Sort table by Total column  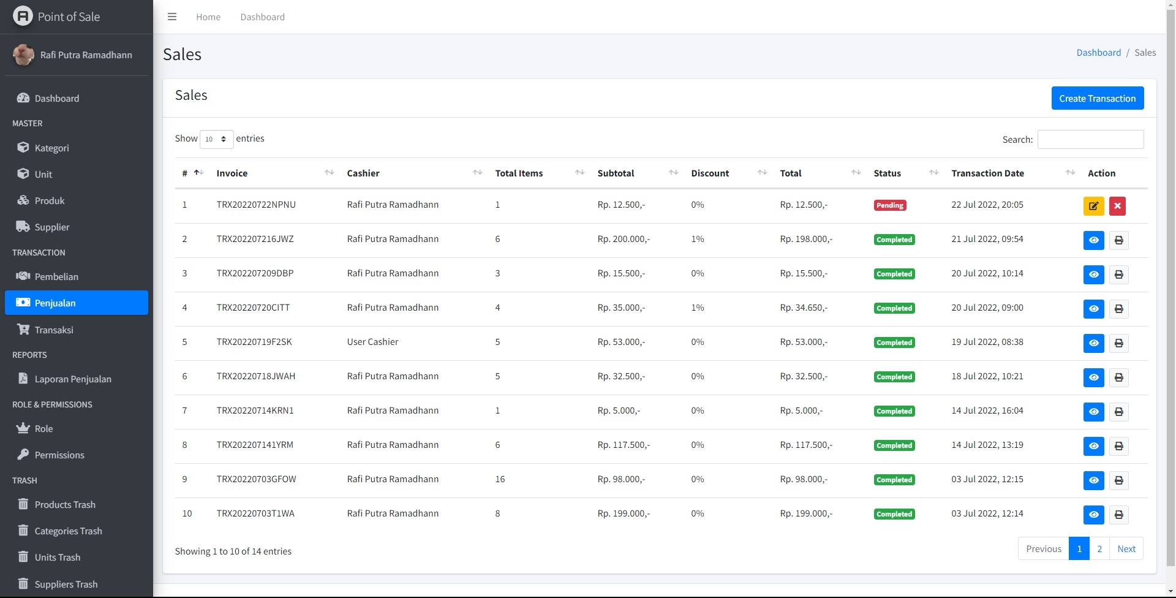(820, 173)
